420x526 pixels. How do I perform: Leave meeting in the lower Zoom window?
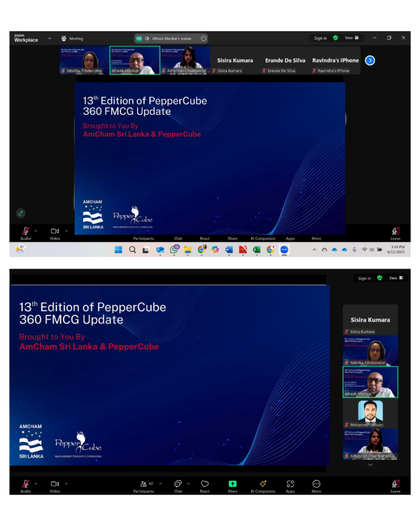tap(395, 486)
